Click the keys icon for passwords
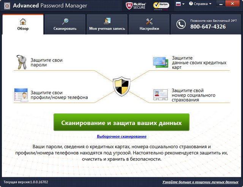This screenshot has width=243, height=187. pyautogui.click(x=21, y=62)
